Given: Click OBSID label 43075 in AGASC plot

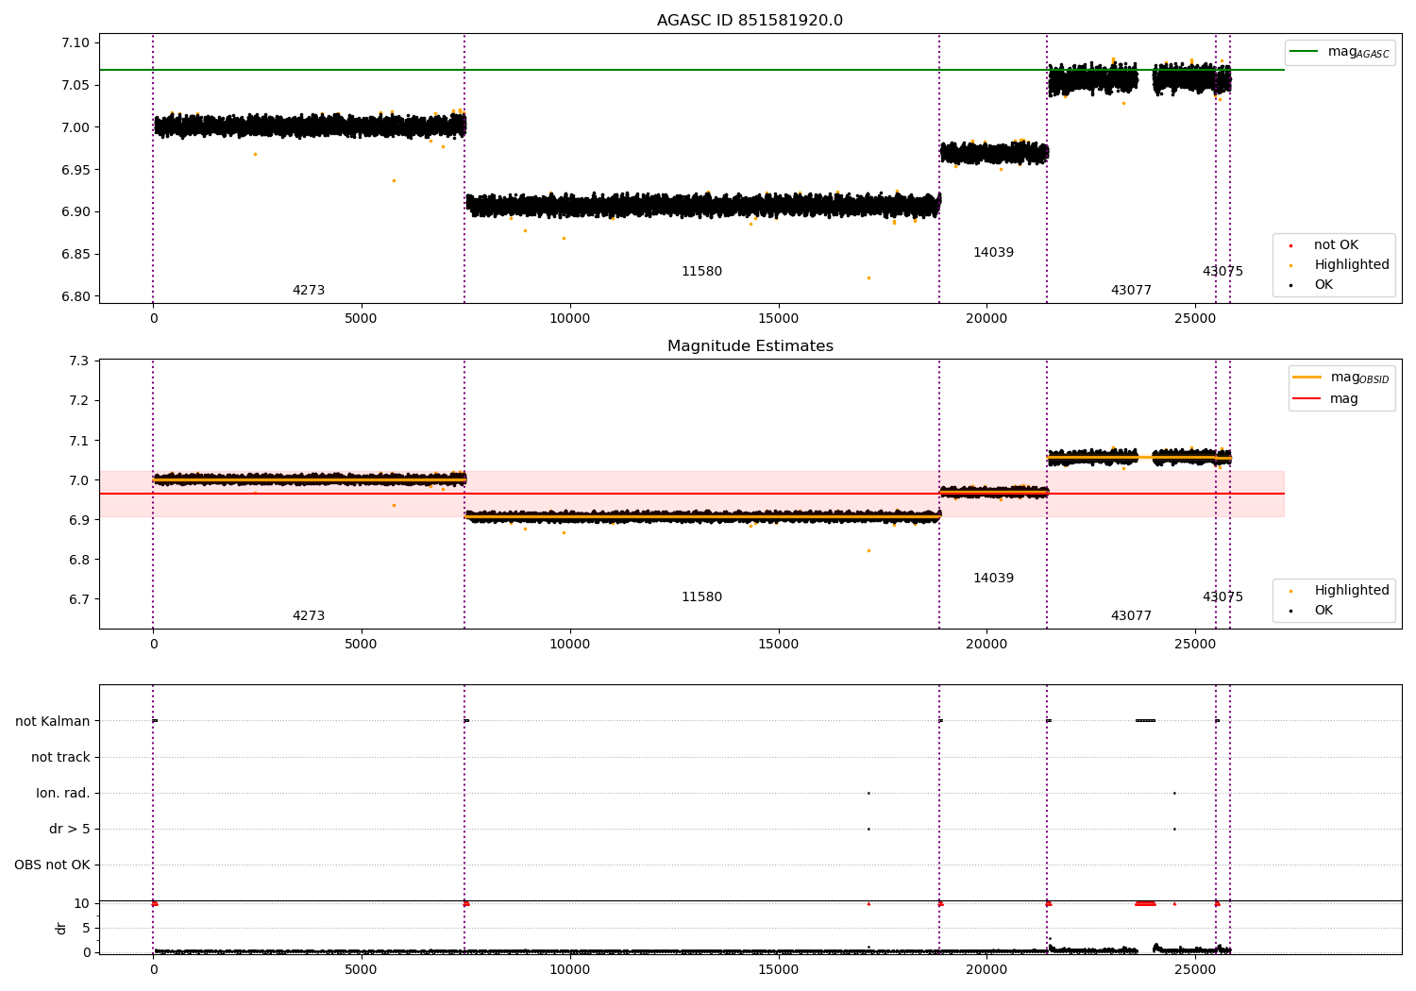Looking at the screenshot, I should point(1222,272).
